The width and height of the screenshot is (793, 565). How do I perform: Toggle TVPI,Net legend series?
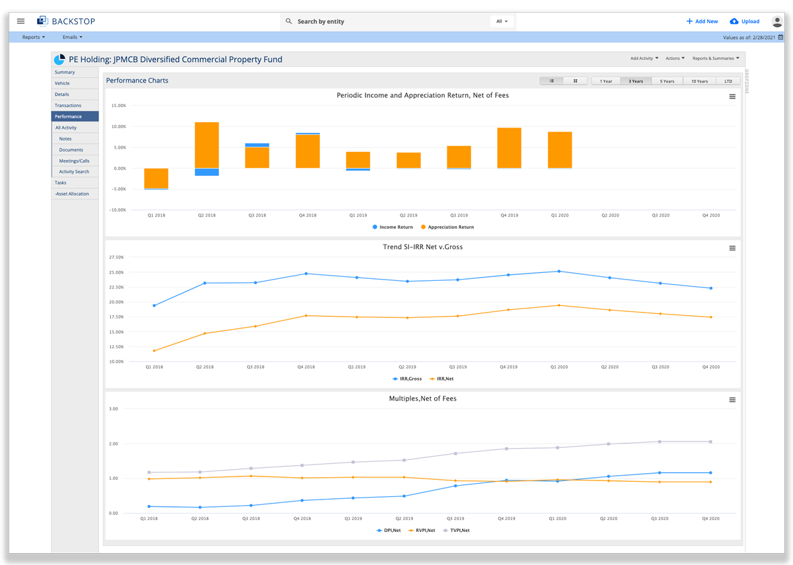[x=456, y=530]
